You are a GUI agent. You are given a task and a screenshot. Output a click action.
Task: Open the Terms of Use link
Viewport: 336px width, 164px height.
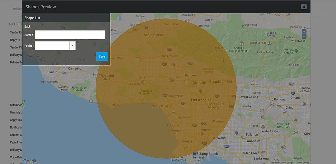coord(302,162)
